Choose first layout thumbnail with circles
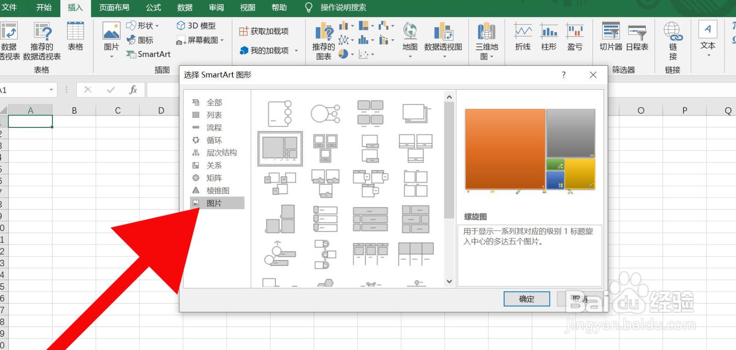Image resolution: width=736 pixels, height=350 pixels. coord(280,113)
